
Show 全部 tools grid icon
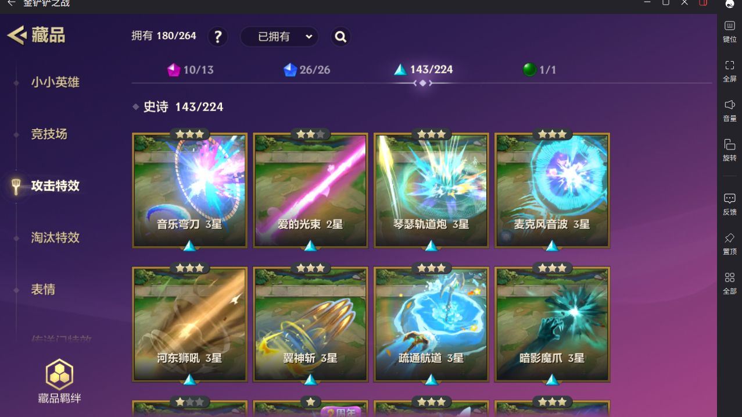click(x=730, y=277)
